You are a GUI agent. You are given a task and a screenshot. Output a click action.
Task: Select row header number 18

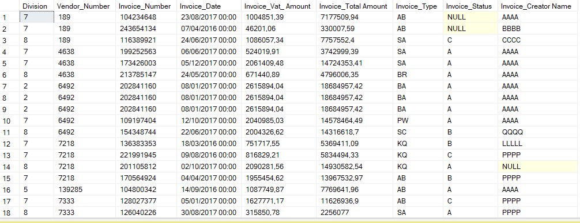[x=10, y=213]
